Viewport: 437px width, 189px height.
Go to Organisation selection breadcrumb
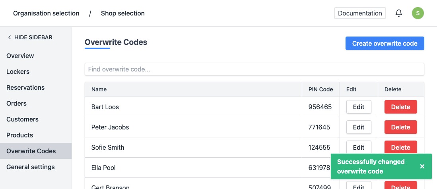46,13
